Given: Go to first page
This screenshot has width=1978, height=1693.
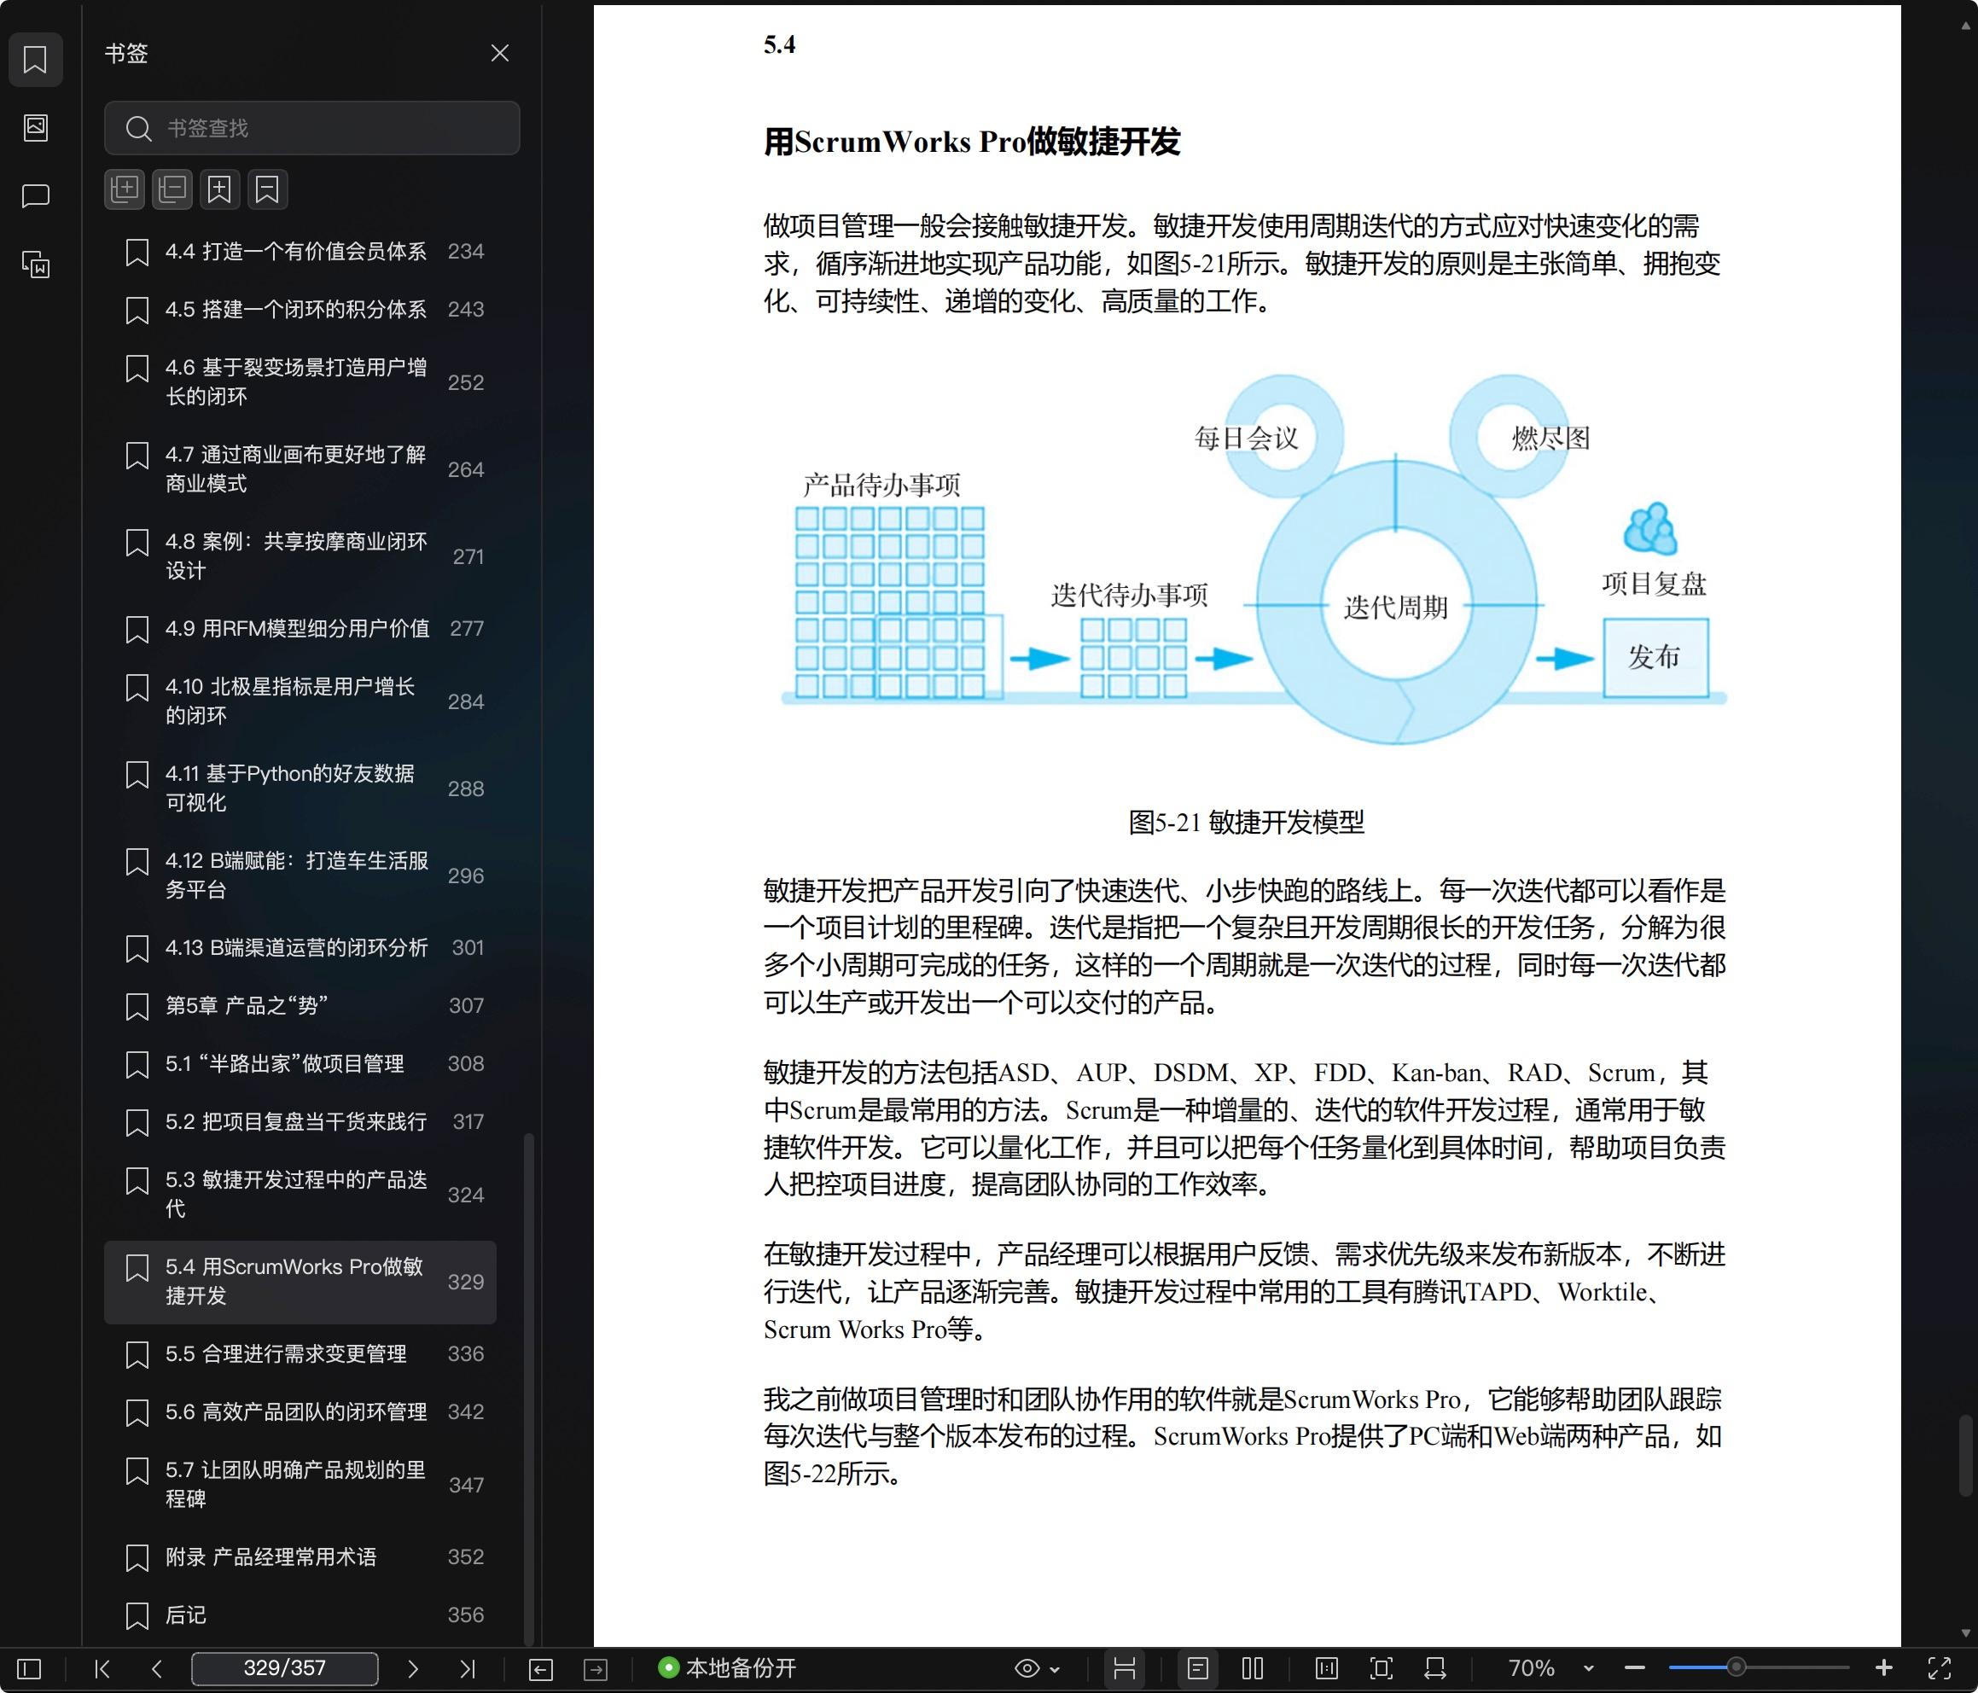Looking at the screenshot, I should pos(102,1668).
